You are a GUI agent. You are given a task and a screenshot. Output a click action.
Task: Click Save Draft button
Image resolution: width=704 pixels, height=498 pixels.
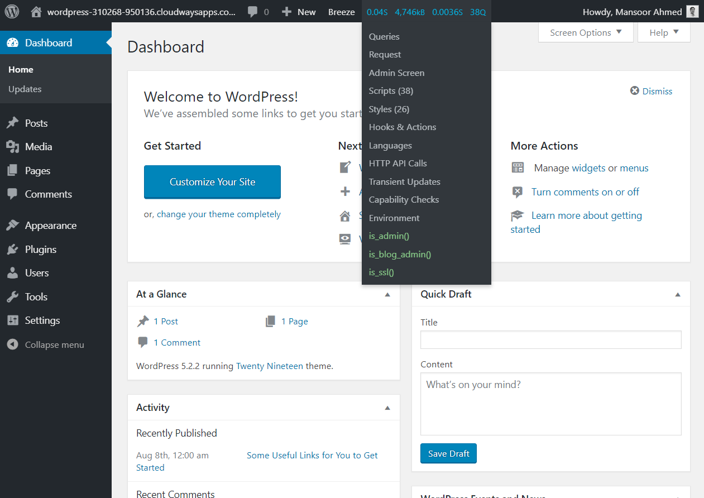point(448,453)
